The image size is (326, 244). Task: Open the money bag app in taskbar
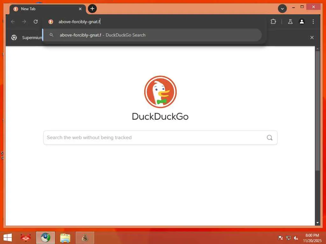pyautogui.click(x=85, y=238)
